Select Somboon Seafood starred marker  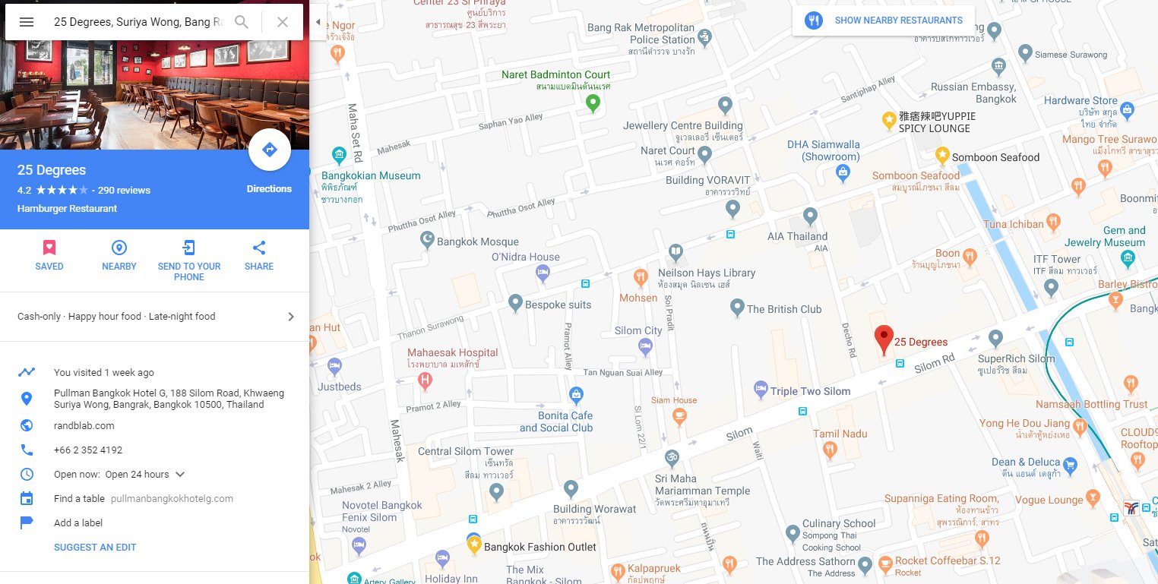tap(942, 156)
